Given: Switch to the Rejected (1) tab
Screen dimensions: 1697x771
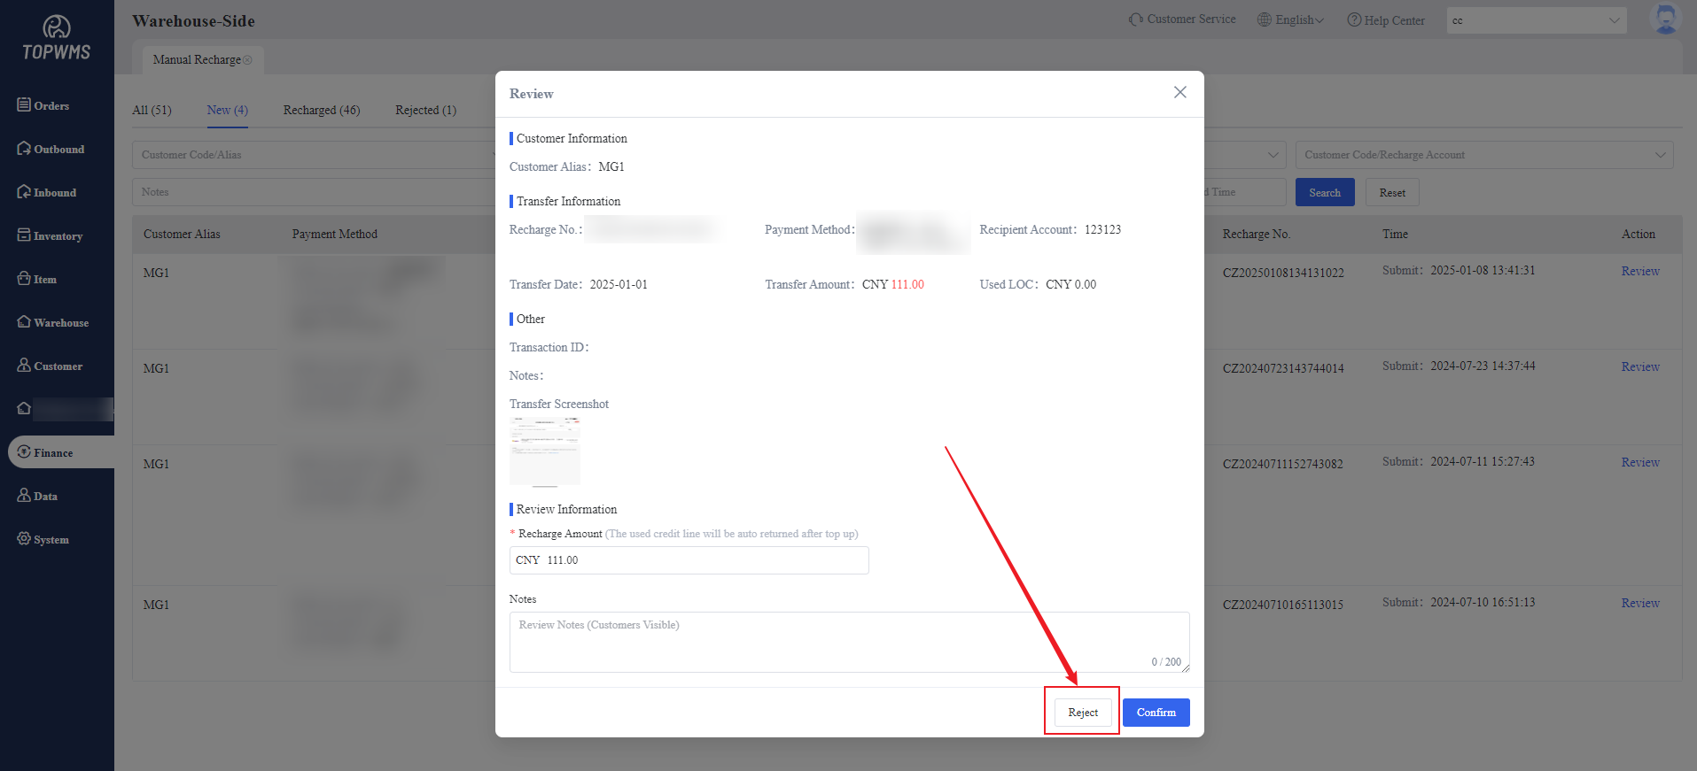Looking at the screenshot, I should 425,110.
